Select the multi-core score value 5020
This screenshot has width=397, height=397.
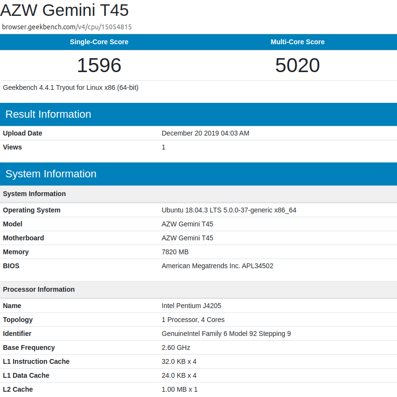(x=297, y=65)
